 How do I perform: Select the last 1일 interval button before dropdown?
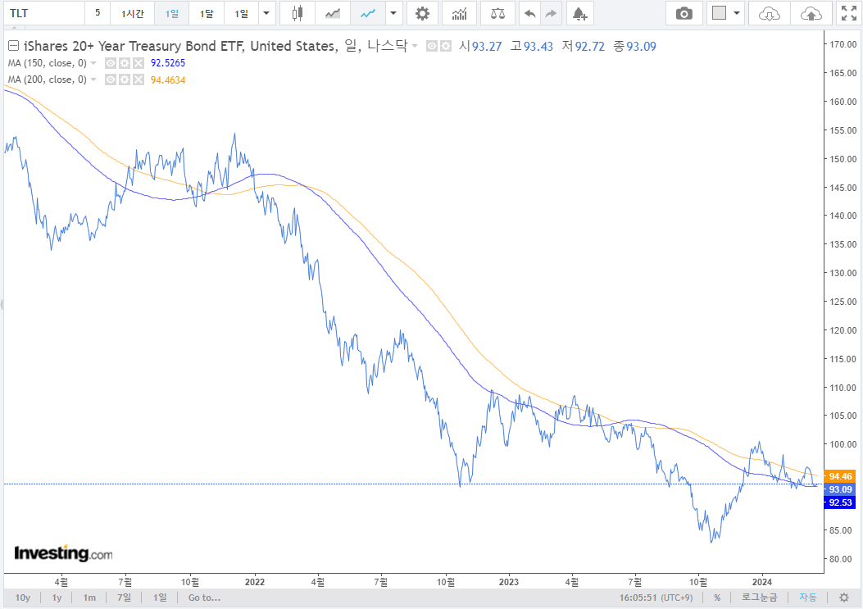241,13
